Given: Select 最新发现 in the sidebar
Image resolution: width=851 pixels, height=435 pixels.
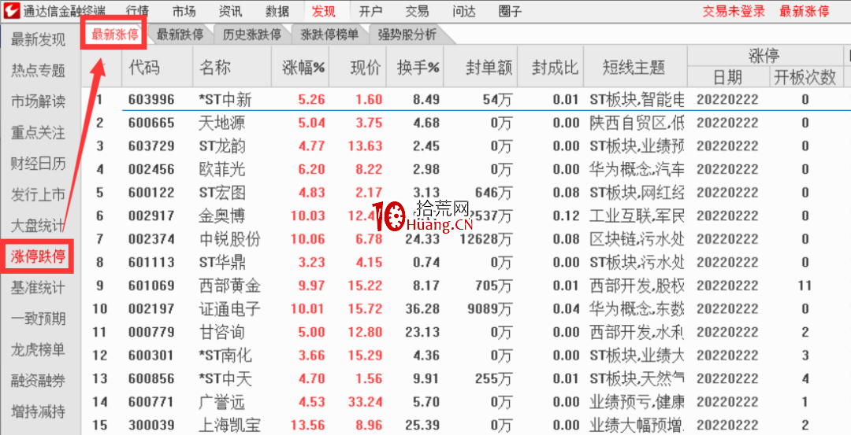Looking at the screenshot, I should point(38,39).
